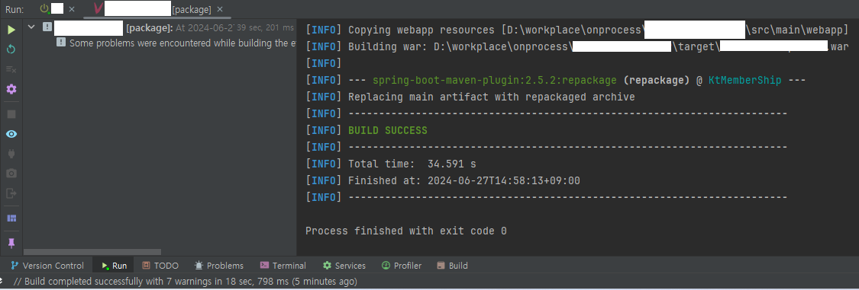Click the Exit application icon
Image resolution: width=859 pixels, height=290 pixels.
(x=11, y=193)
